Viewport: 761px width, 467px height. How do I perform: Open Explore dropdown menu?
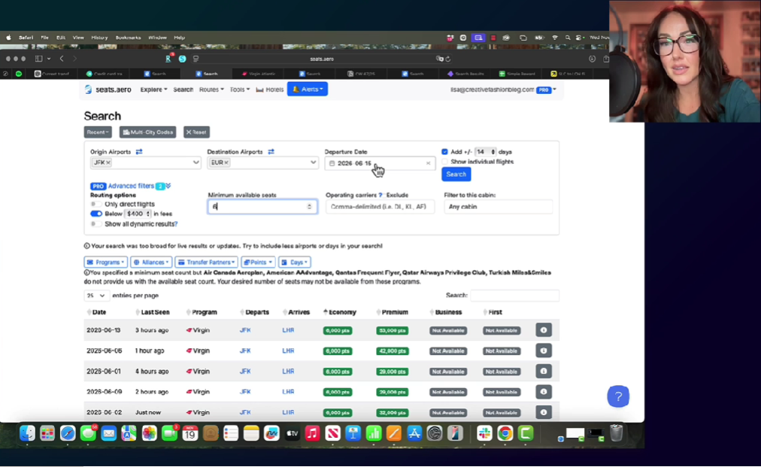[x=154, y=89]
